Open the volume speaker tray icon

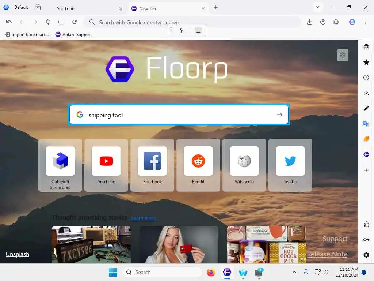coord(326,272)
